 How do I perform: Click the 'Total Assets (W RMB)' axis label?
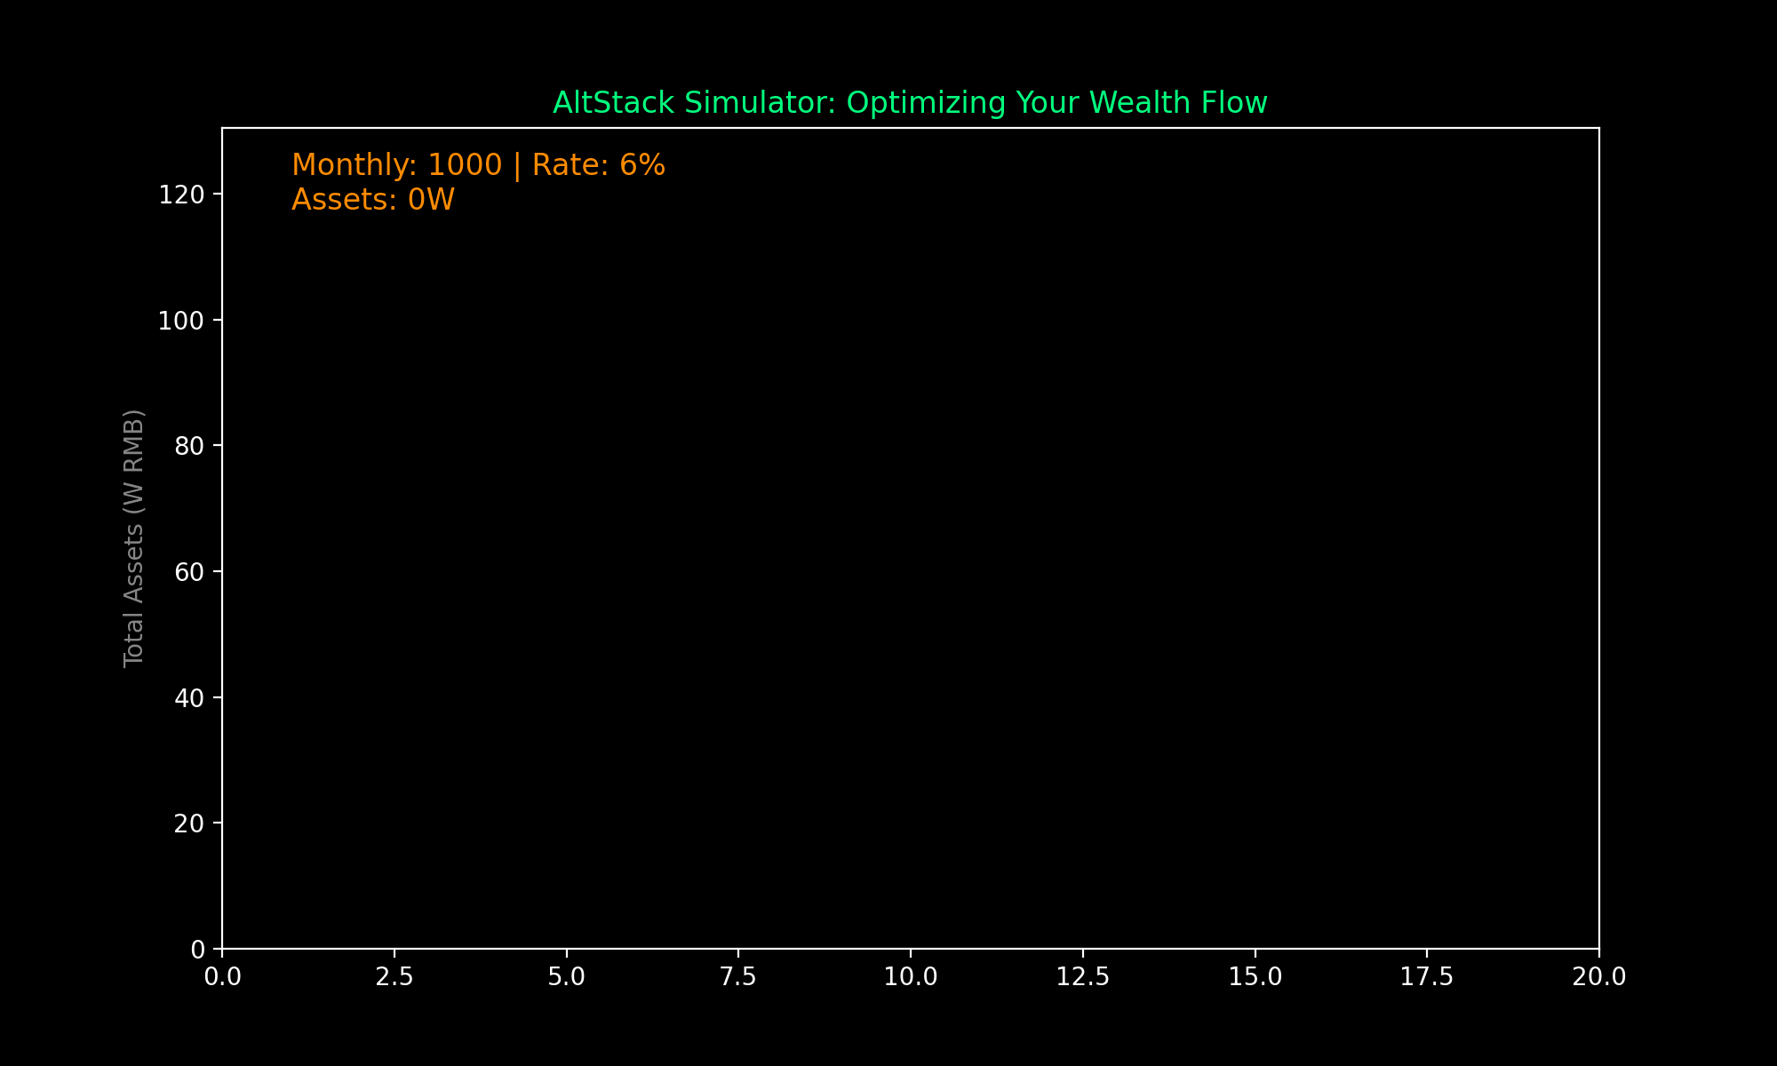click(x=134, y=538)
